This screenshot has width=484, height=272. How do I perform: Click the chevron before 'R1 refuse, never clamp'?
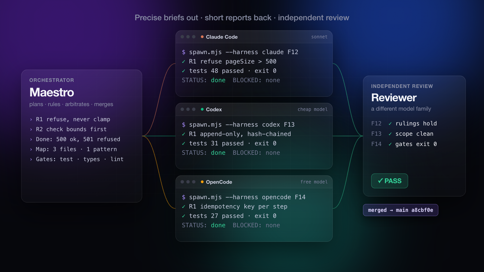click(x=31, y=120)
